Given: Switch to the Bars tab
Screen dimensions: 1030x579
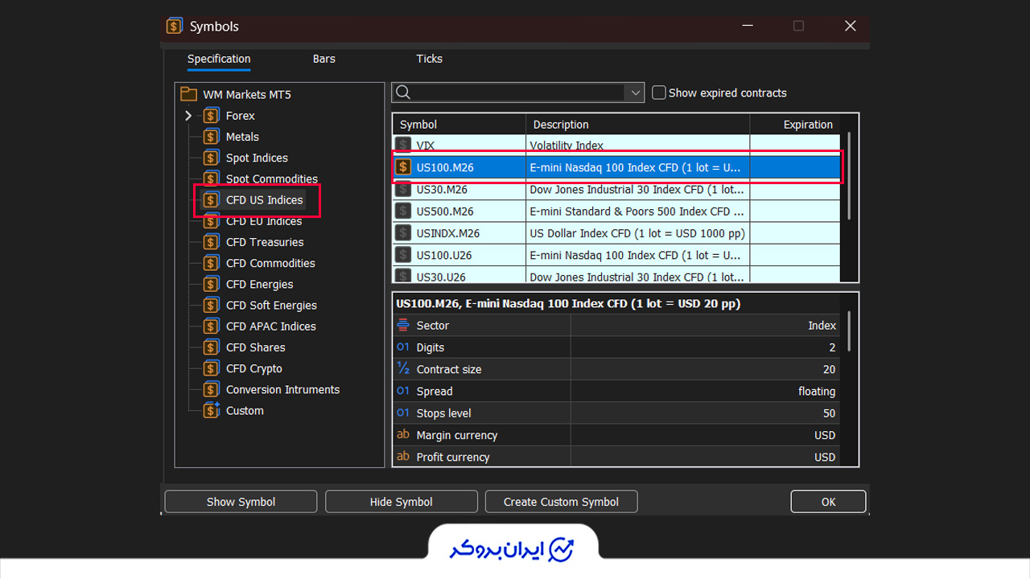Looking at the screenshot, I should click(324, 59).
